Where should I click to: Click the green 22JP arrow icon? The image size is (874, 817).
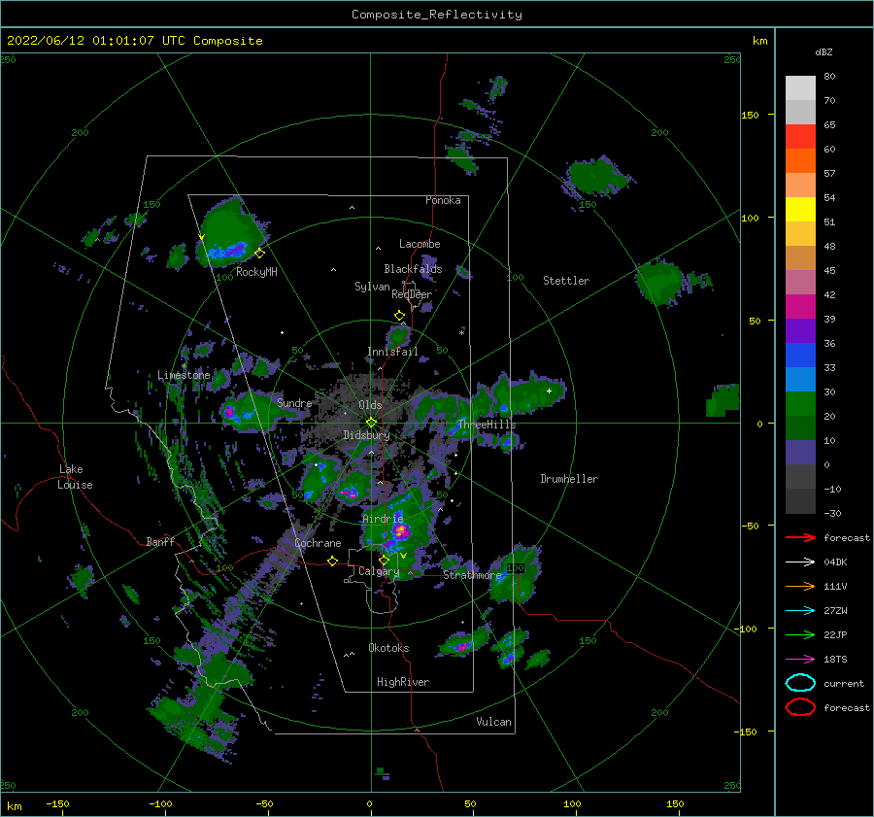800,634
